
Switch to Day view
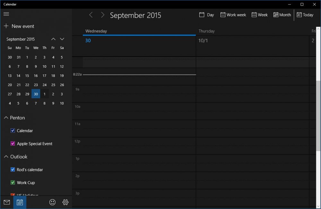tap(206, 15)
